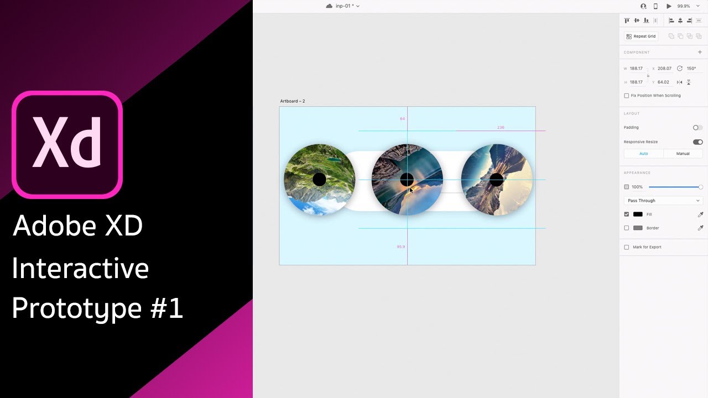Screen dimensions: 708x398
Task: Click the X position field 208.07
Action: [664, 69]
